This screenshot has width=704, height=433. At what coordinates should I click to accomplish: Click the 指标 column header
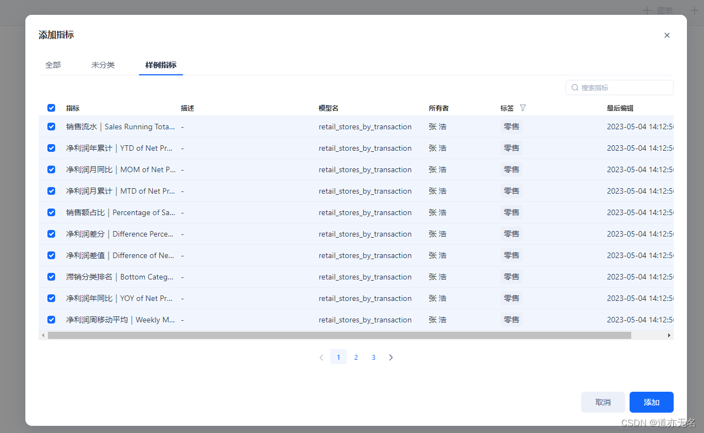pyautogui.click(x=73, y=108)
